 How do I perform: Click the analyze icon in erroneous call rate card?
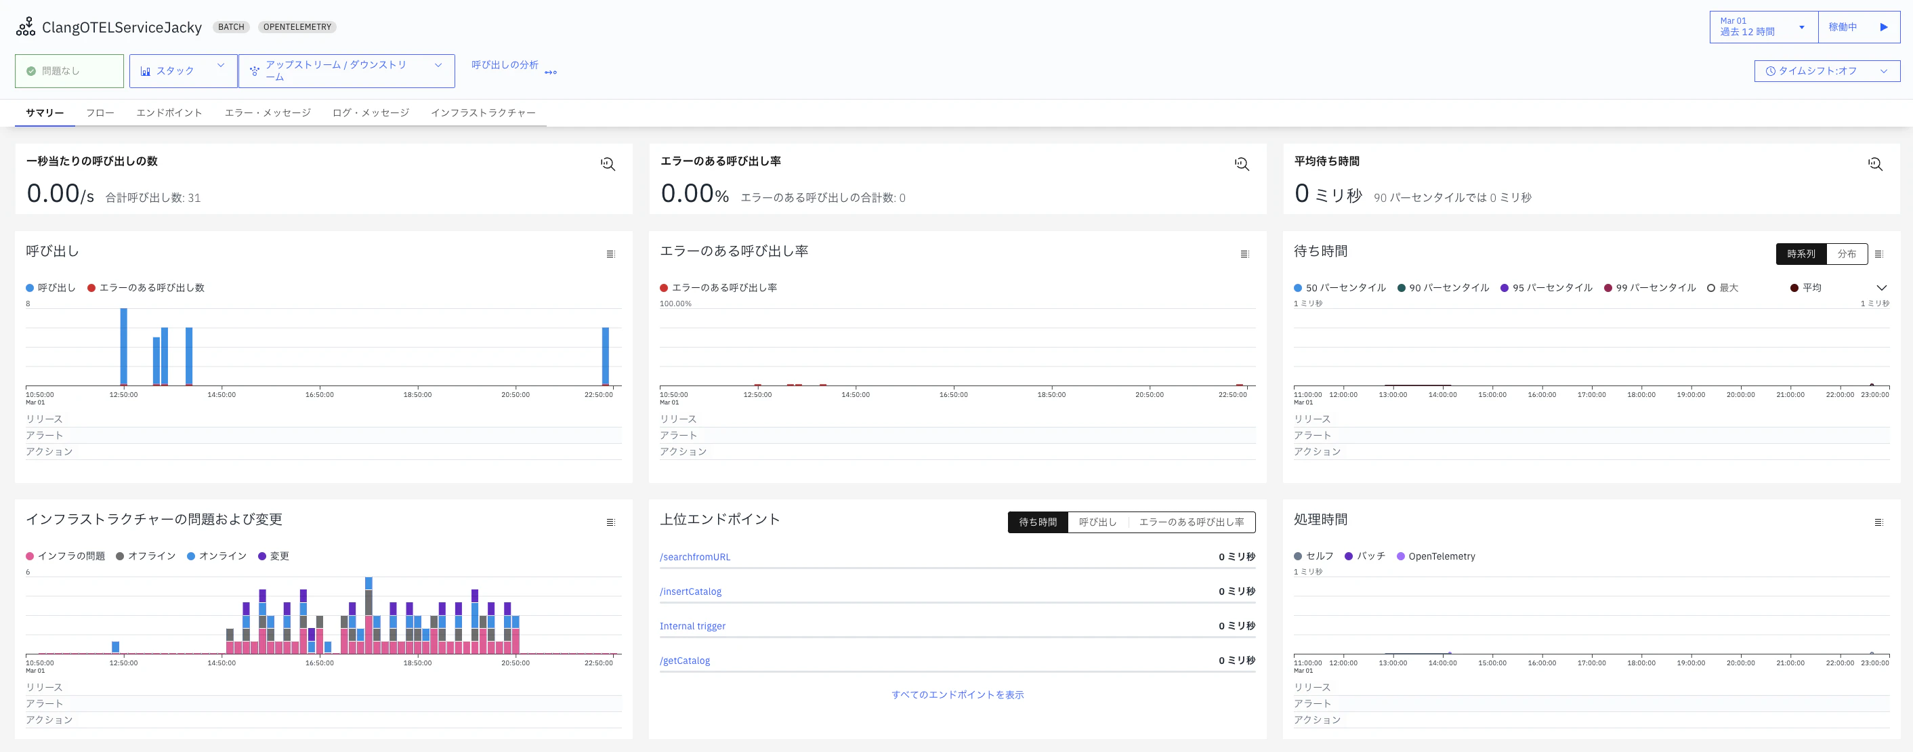pyautogui.click(x=1242, y=164)
